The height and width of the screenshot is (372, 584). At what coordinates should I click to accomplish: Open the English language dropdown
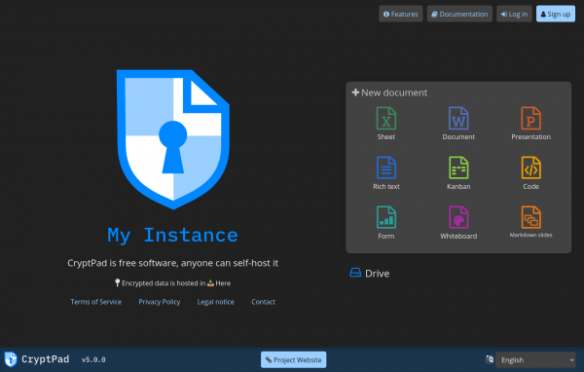pyautogui.click(x=535, y=359)
